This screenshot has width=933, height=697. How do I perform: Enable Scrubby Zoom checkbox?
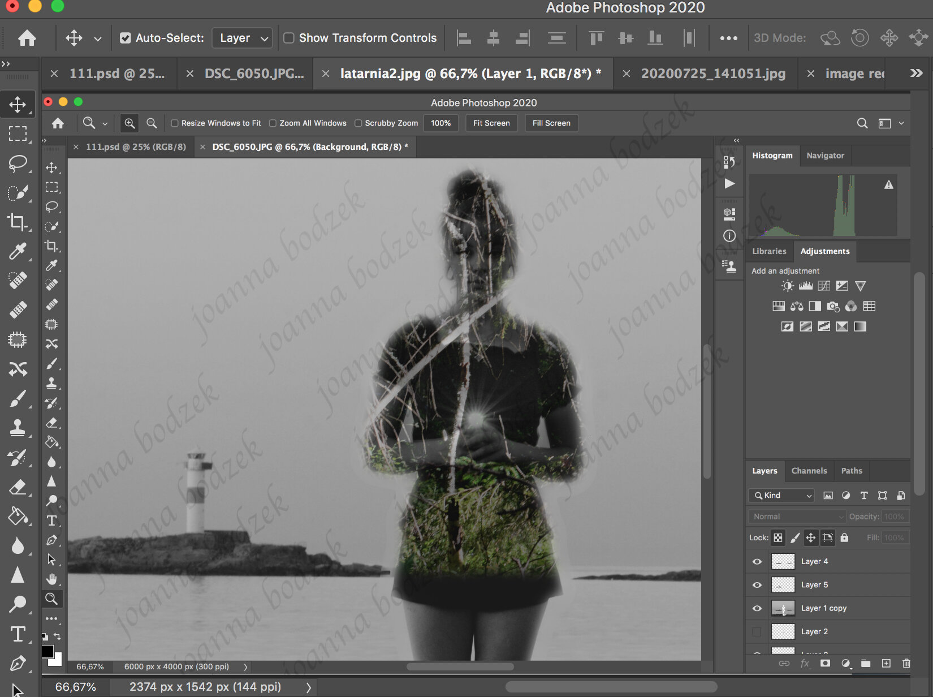pos(358,123)
